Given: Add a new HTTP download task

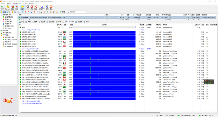Looking at the screenshot, I should click(2, 7).
